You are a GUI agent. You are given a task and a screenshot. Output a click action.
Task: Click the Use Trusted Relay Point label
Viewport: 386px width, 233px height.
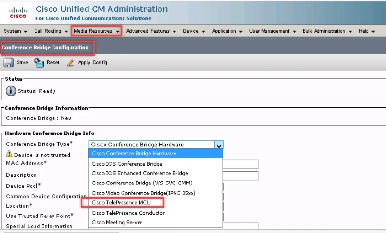pyautogui.click(x=40, y=216)
